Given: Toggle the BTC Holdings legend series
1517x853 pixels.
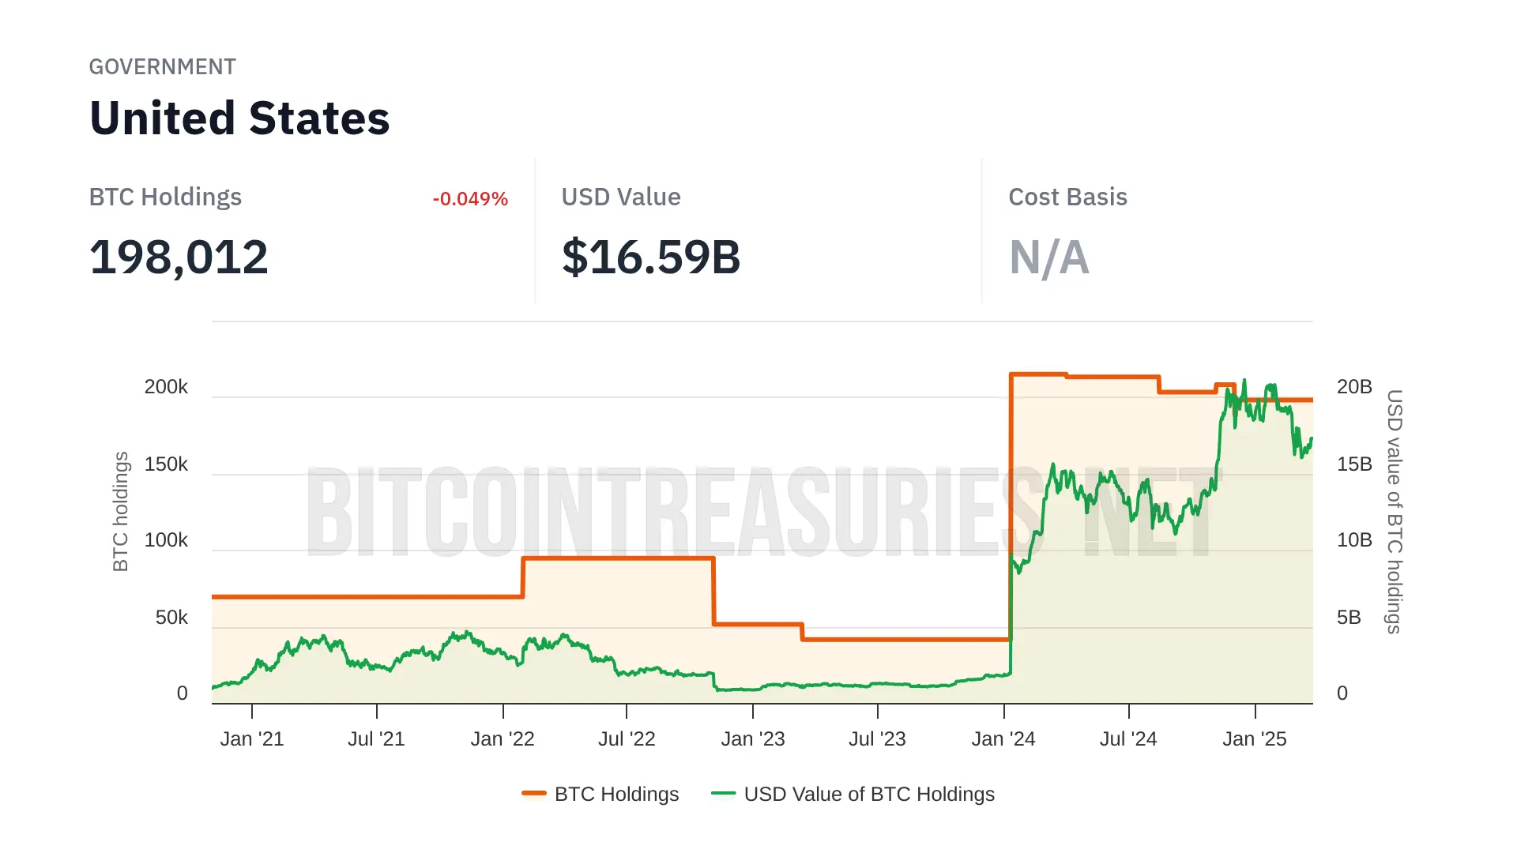Looking at the screenshot, I should 616,794.
